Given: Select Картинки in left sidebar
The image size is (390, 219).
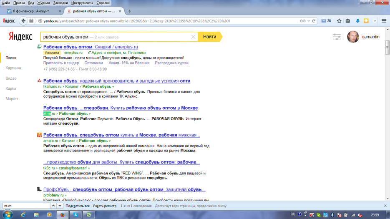Looking at the screenshot, I should 13,68.
